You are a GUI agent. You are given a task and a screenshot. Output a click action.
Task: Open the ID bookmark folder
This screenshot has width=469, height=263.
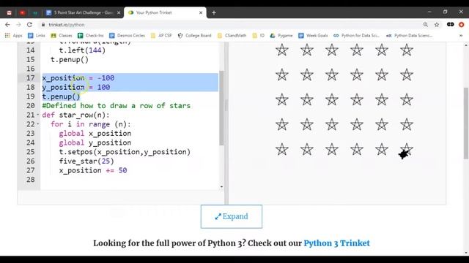coord(259,36)
